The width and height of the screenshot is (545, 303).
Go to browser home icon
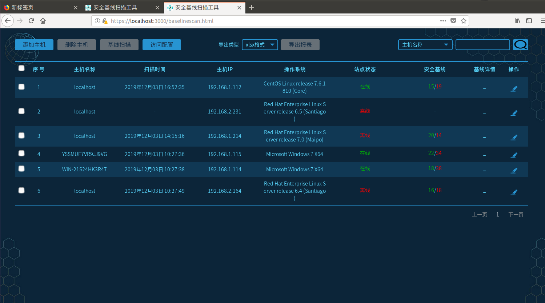pos(43,21)
